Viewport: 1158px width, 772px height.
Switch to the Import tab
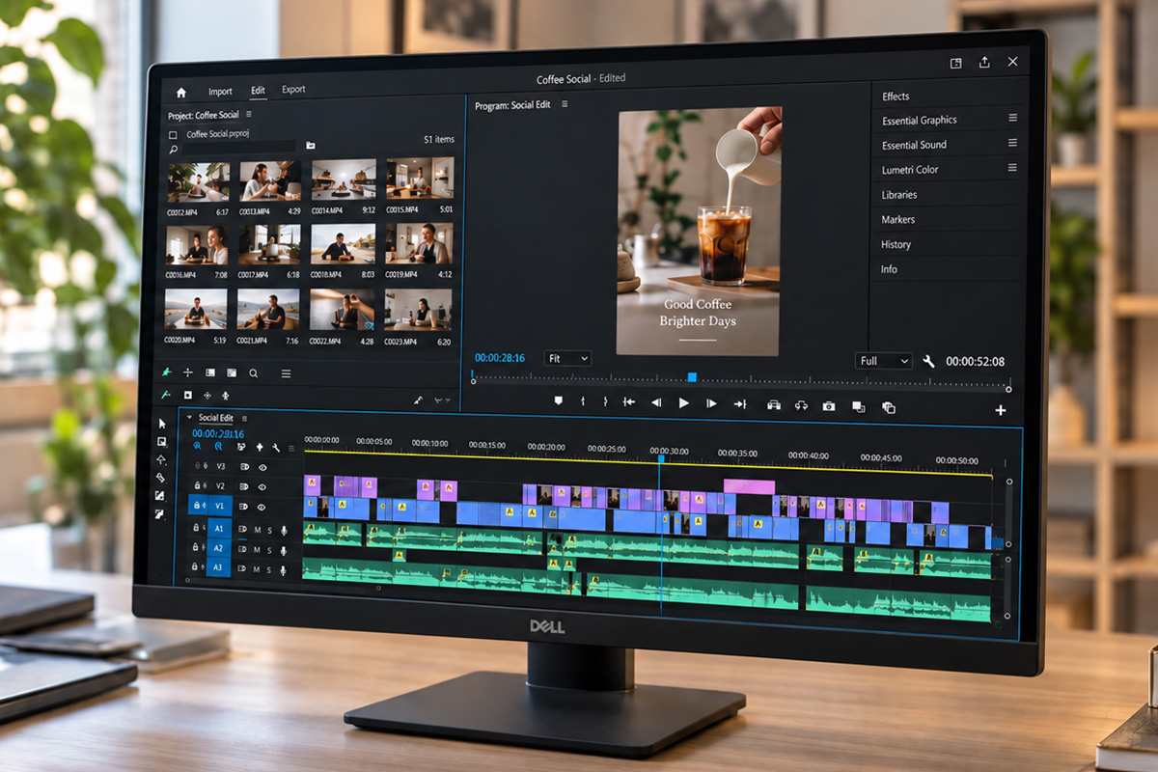coord(220,92)
